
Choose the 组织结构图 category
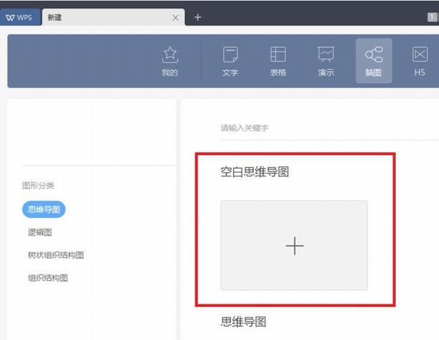[48, 278]
